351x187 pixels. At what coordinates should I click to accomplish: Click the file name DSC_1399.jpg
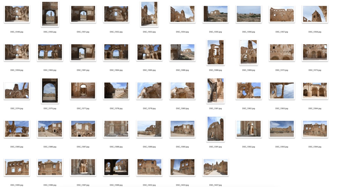(x=116, y=185)
